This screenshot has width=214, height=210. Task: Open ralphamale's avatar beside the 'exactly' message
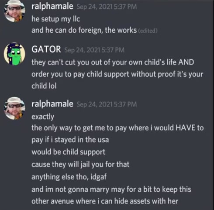coord(14,108)
